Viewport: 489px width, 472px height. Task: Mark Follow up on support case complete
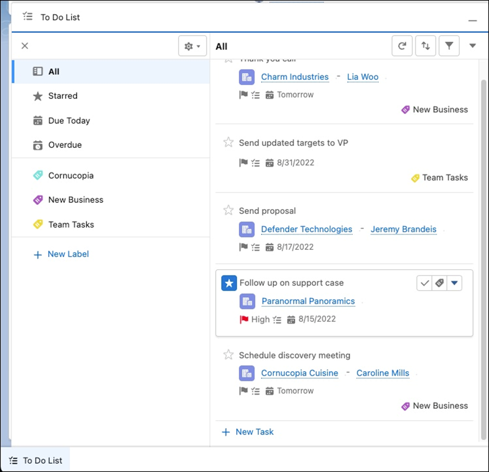tap(424, 283)
